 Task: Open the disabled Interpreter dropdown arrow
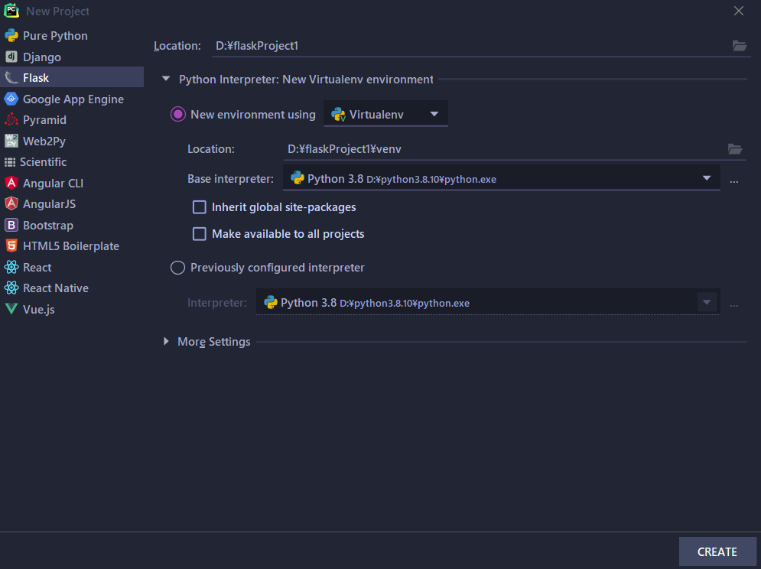point(707,302)
